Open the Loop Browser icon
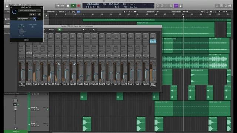237x133 pixels. [x=226, y=6]
